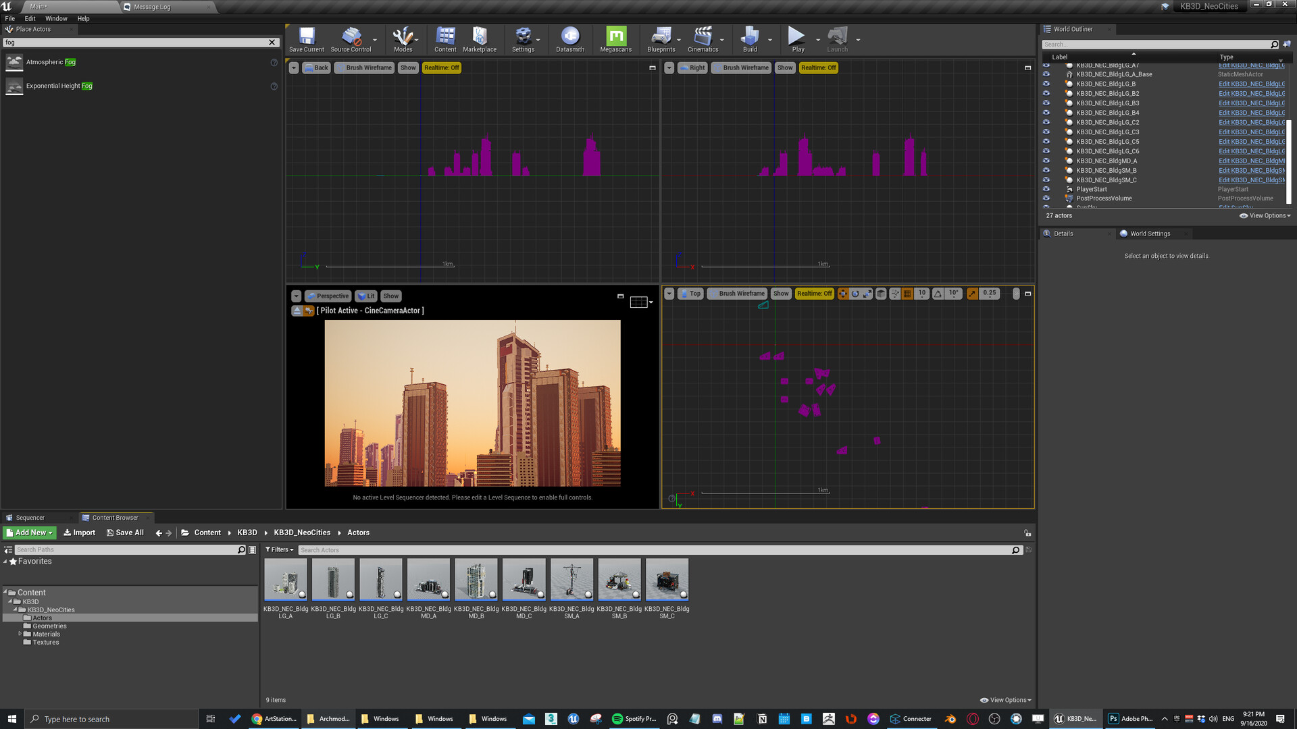
Task: Open the Marketplace from toolbar
Action: tap(480, 40)
